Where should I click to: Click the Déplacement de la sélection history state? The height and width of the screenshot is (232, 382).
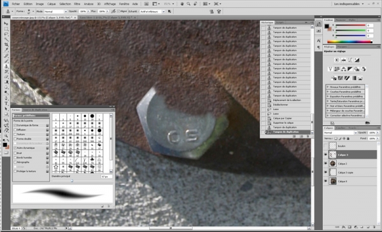tap(286, 100)
